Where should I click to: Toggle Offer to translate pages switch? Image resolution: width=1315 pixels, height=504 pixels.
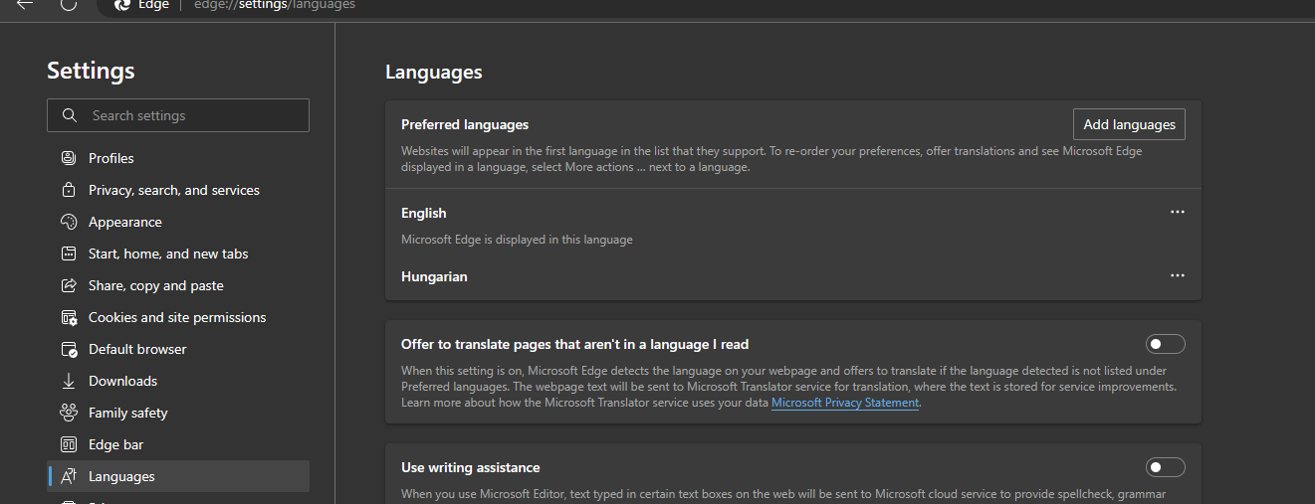1166,344
